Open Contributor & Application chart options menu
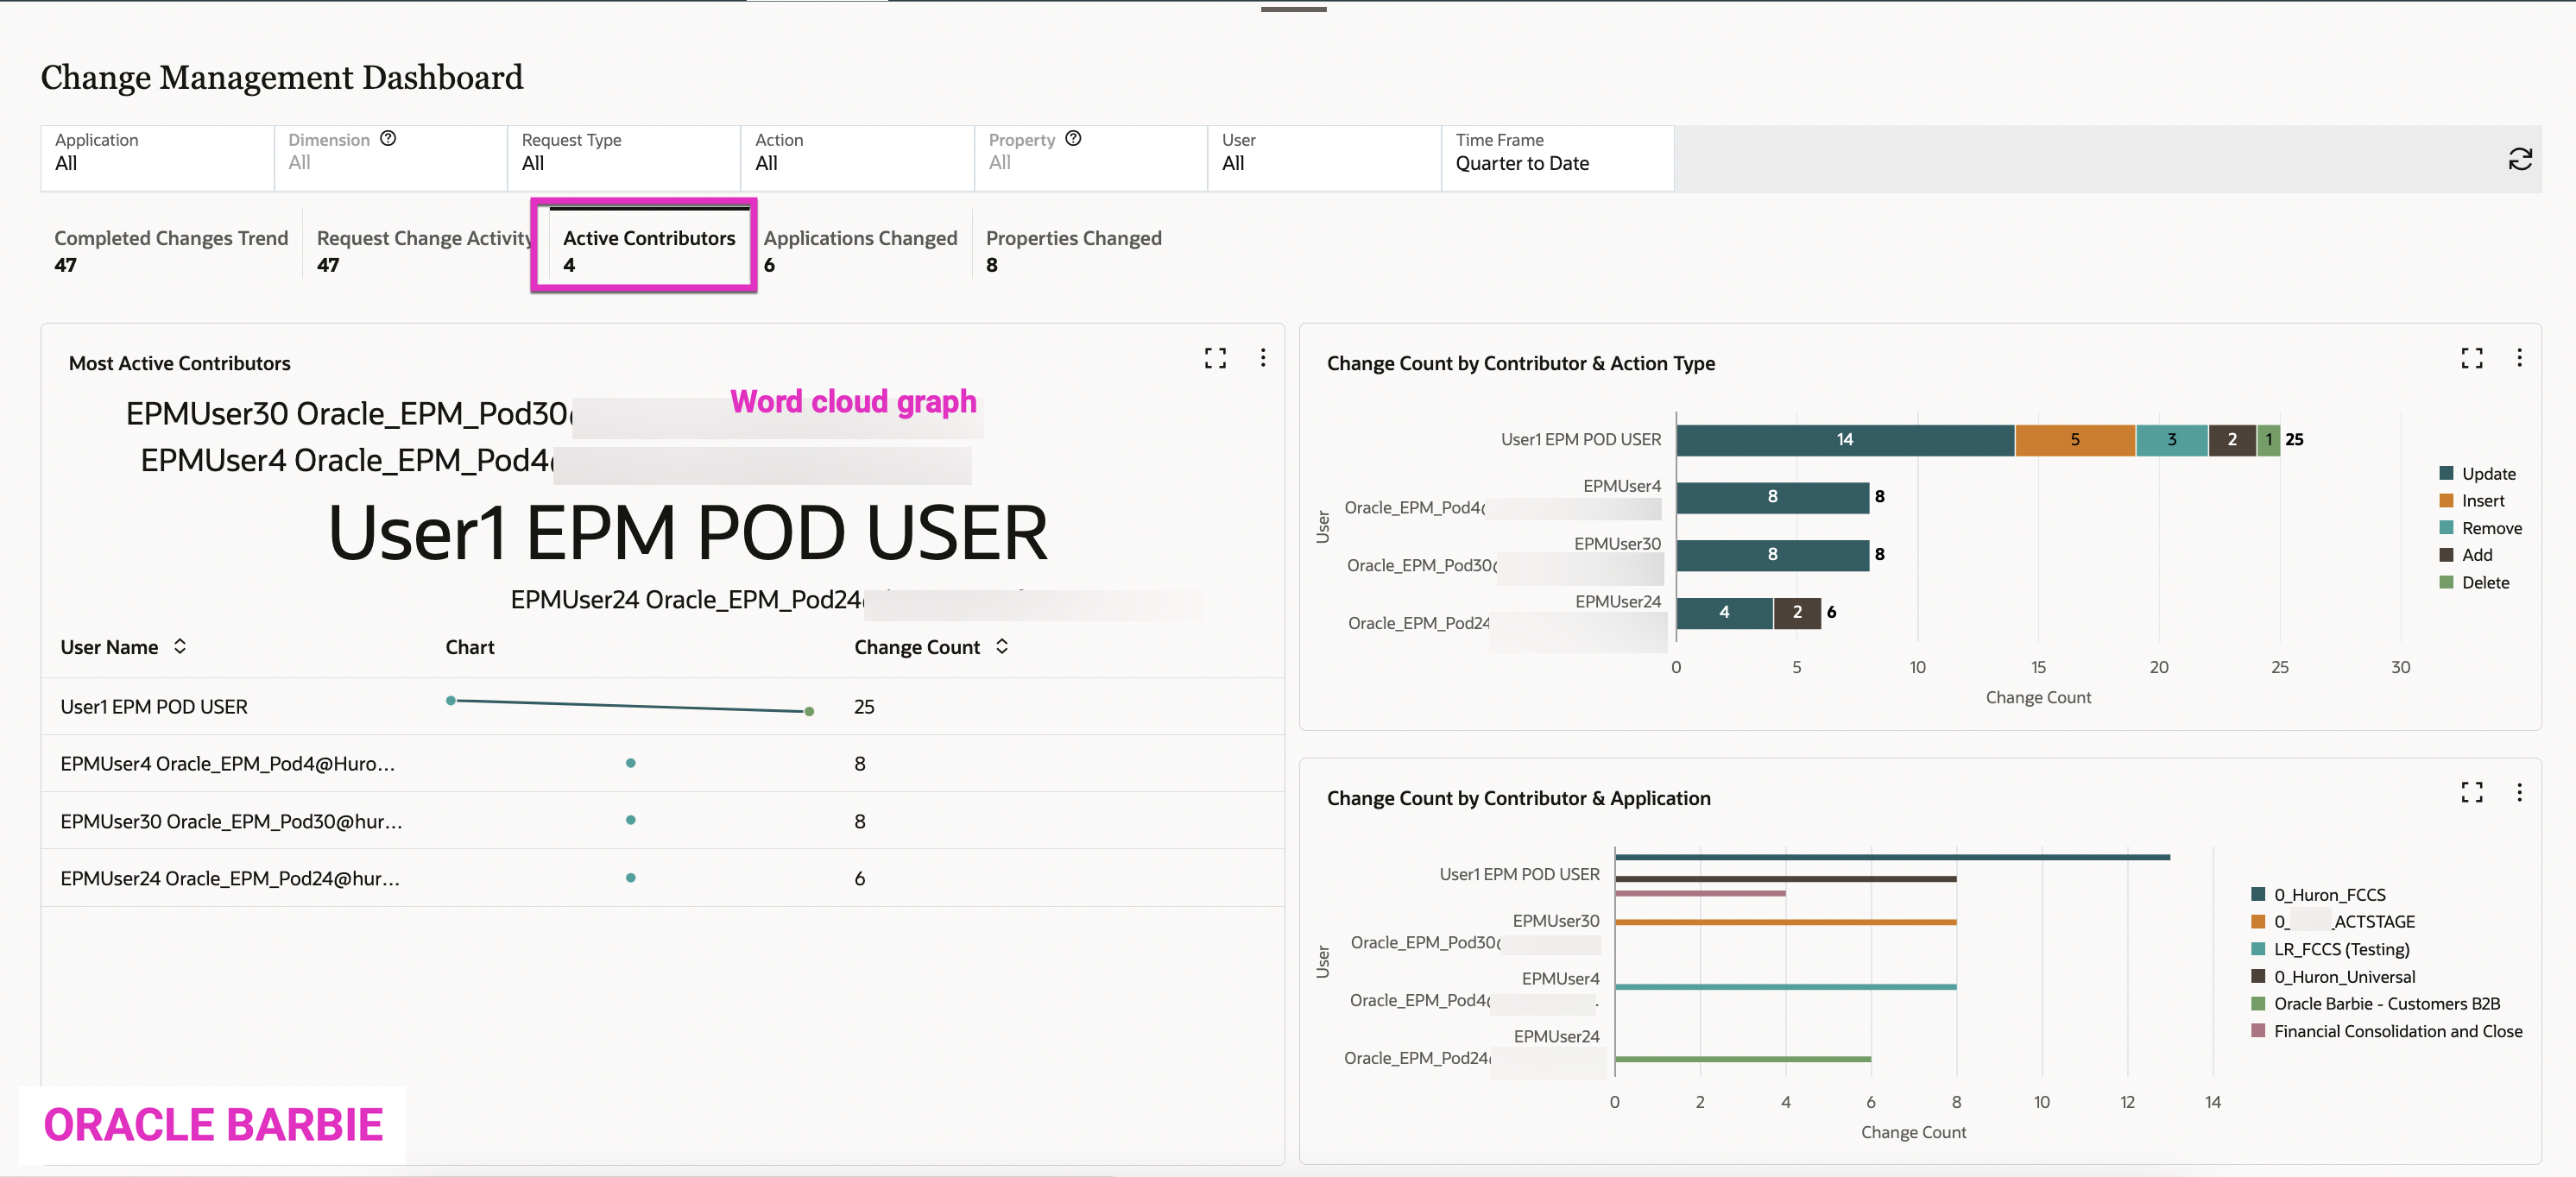 (2519, 793)
